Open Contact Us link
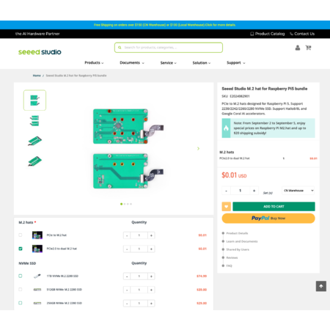The height and width of the screenshot is (330, 330). click(x=302, y=34)
